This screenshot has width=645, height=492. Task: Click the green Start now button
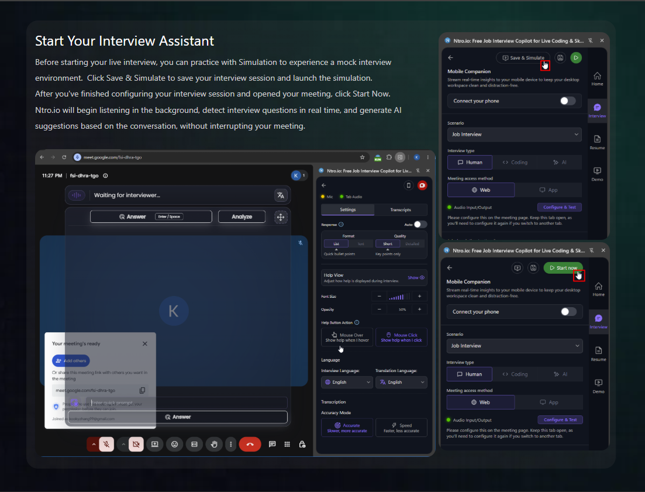(x=563, y=268)
